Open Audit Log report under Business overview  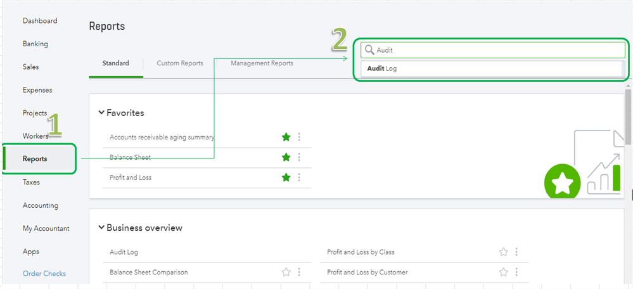[124, 252]
